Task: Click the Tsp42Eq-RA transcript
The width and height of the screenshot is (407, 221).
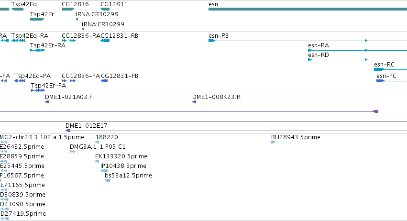Action: [x=18, y=41]
